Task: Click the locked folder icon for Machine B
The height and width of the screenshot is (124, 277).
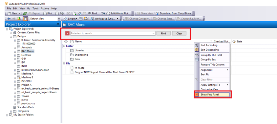Action: click(x=19, y=78)
